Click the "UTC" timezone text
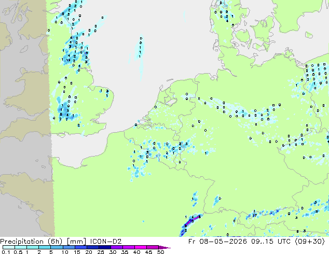329x254 pixels. pyautogui.click(x=284, y=242)
